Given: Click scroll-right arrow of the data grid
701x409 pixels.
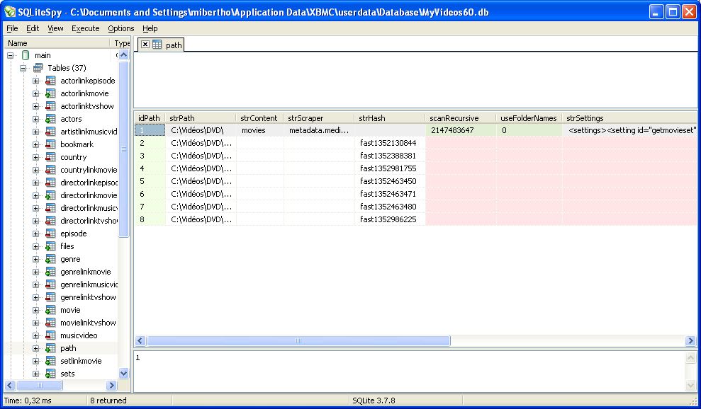Looking at the screenshot, I should tap(690, 340).
